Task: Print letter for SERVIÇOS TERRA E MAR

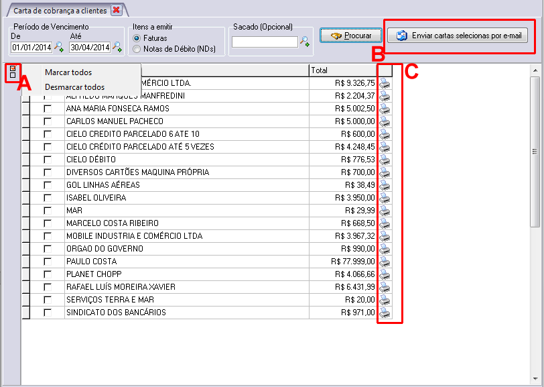Action: pyautogui.click(x=385, y=300)
